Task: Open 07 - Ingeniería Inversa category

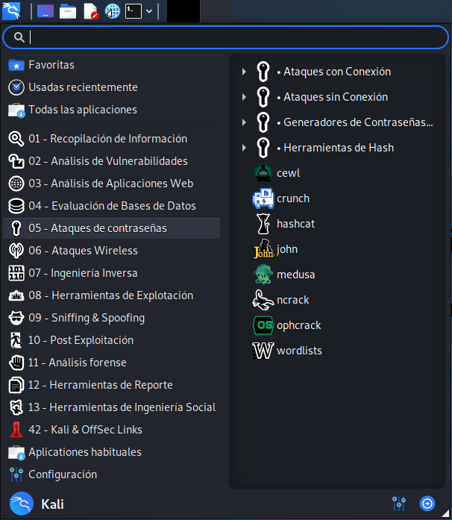Action: pyautogui.click(x=111, y=273)
